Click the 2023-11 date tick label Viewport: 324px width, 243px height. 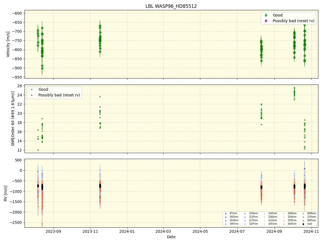(x=90, y=231)
